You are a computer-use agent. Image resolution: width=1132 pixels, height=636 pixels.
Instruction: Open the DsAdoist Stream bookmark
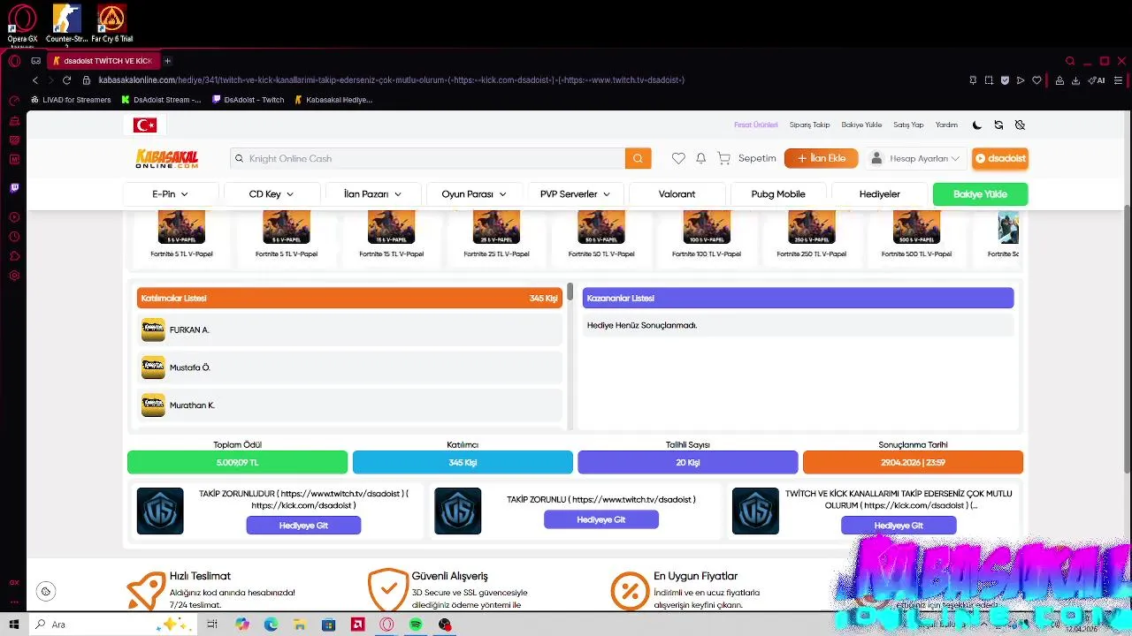coord(161,100)
